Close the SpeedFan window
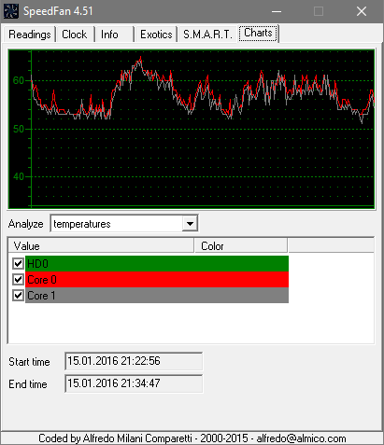 pyautogui.click(x=362, y=11)
